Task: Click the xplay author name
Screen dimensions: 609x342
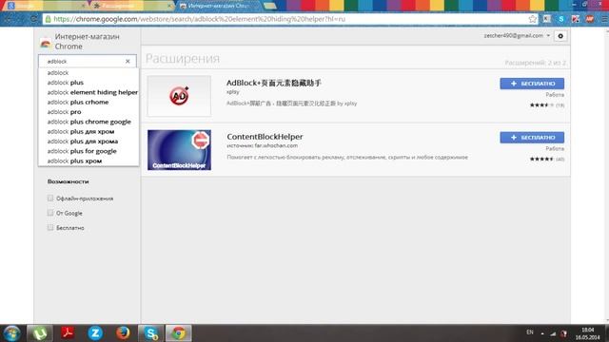Action: click(x=232, y=92)
